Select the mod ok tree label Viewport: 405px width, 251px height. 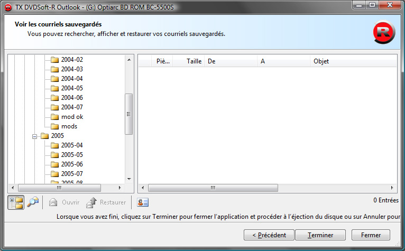coord(72,117)
